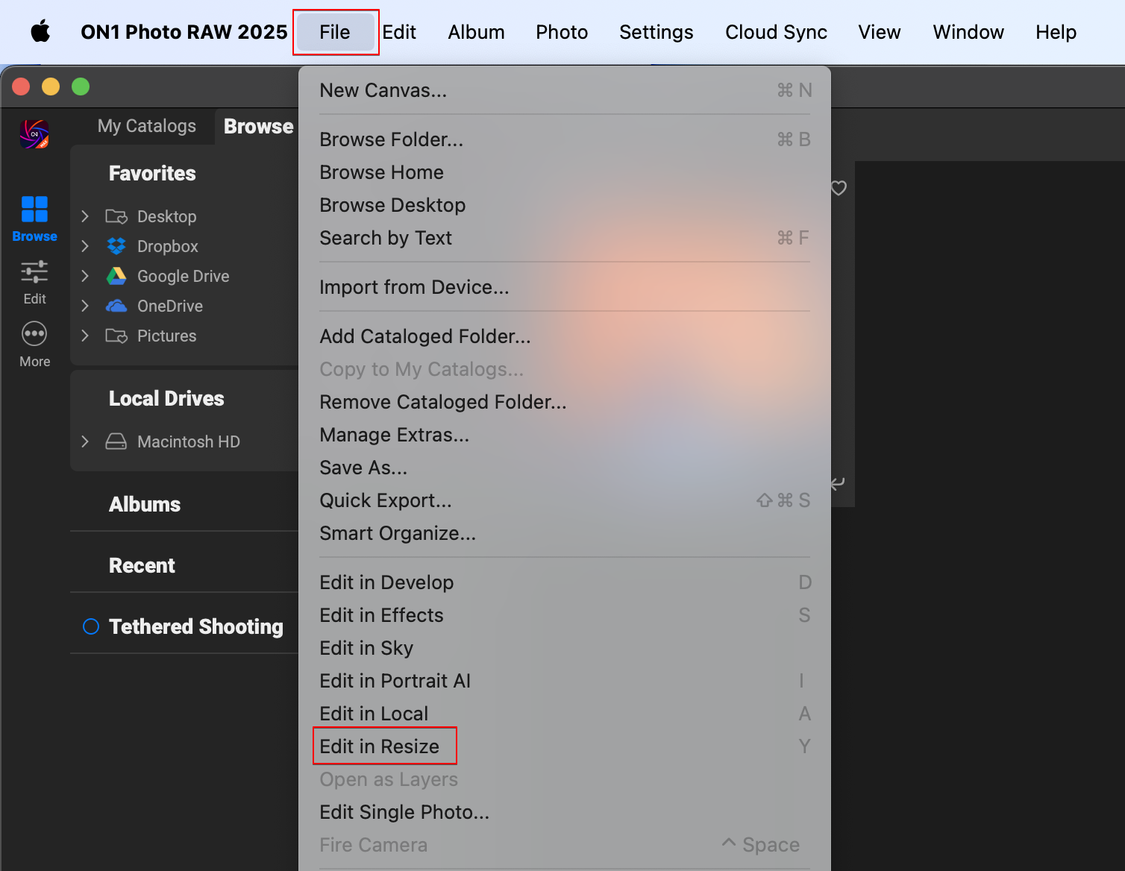Expand the Pictures folder chevron
Image resolution: width=1125 pixels, height=871 pixels.
(85, 336)
